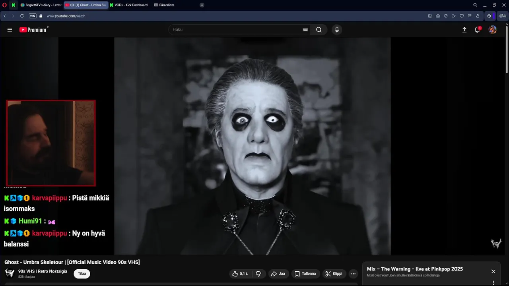The image size is (509, 286).
Task: Open the browser profile account icon
Action: coord(478,16)
